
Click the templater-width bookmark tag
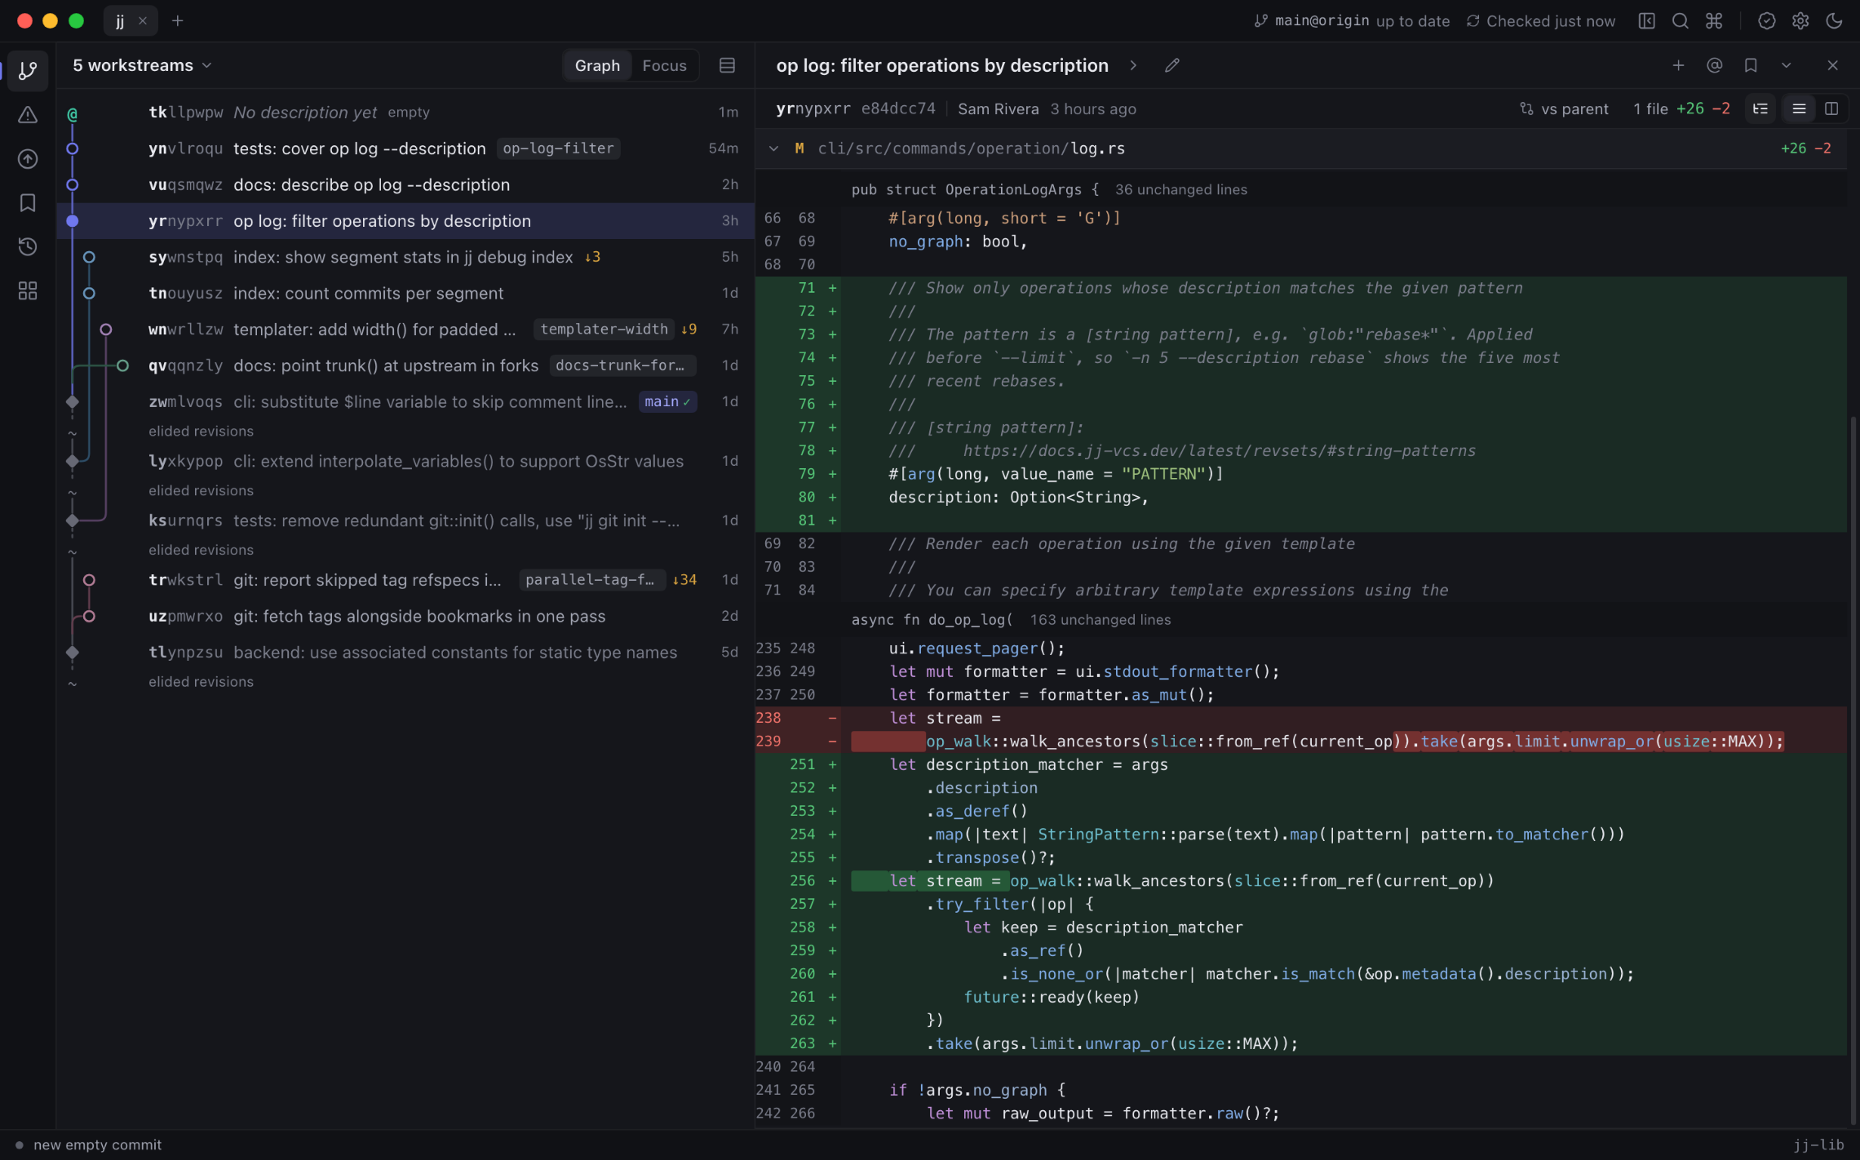pyautogui.click(x=604, y=329)
